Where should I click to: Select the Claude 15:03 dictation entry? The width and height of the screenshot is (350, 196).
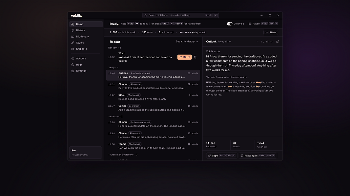tap(153, 135)
